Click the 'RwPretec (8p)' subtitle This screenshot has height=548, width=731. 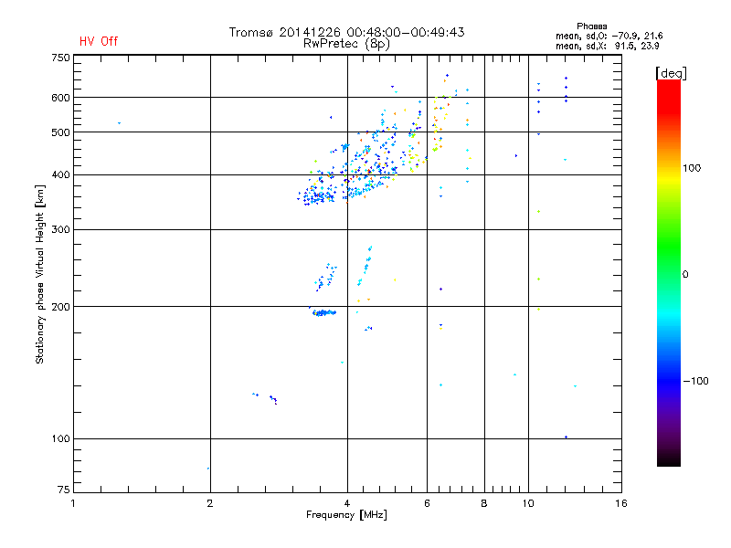[x=346, y=44]
